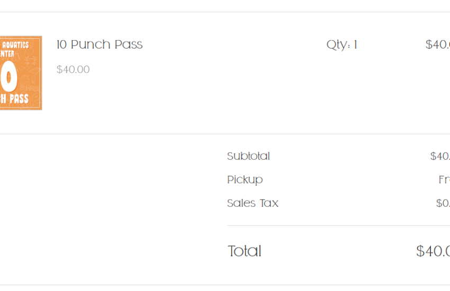Viewport: 450px width, 291px height.
Task: Click the Sales Tax amount value
Action: 443,203
